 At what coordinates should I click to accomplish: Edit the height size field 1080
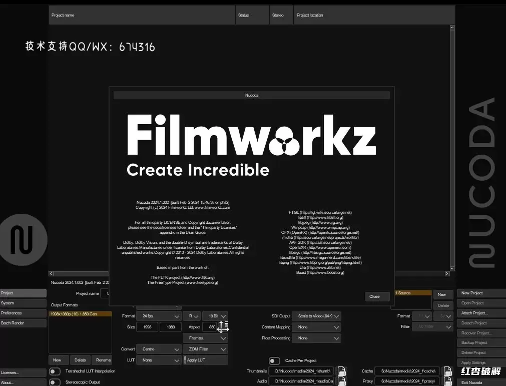point(171,327)
